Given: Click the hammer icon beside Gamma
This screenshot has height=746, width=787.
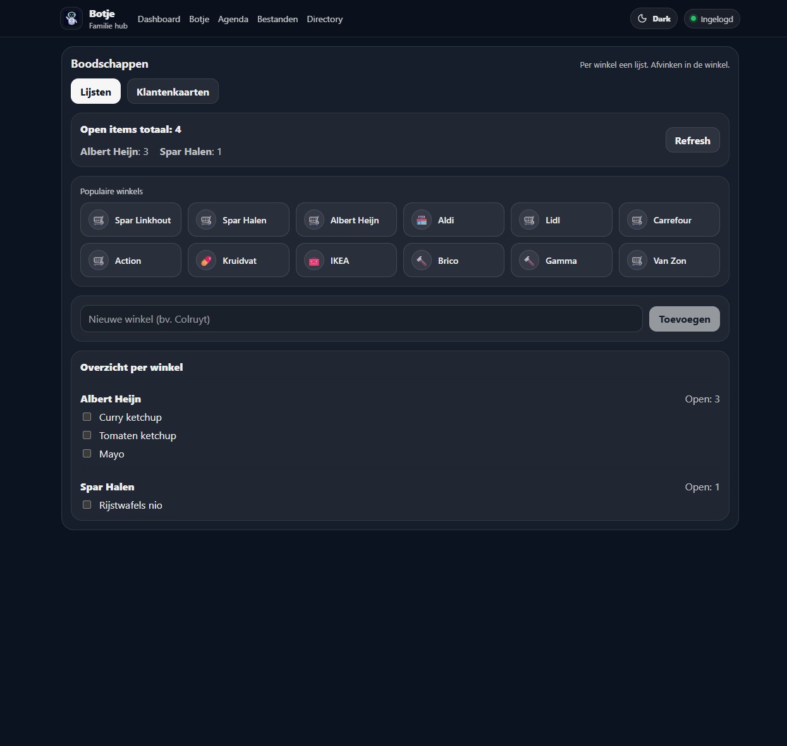Looking at the screenshot, I should 529,261.
